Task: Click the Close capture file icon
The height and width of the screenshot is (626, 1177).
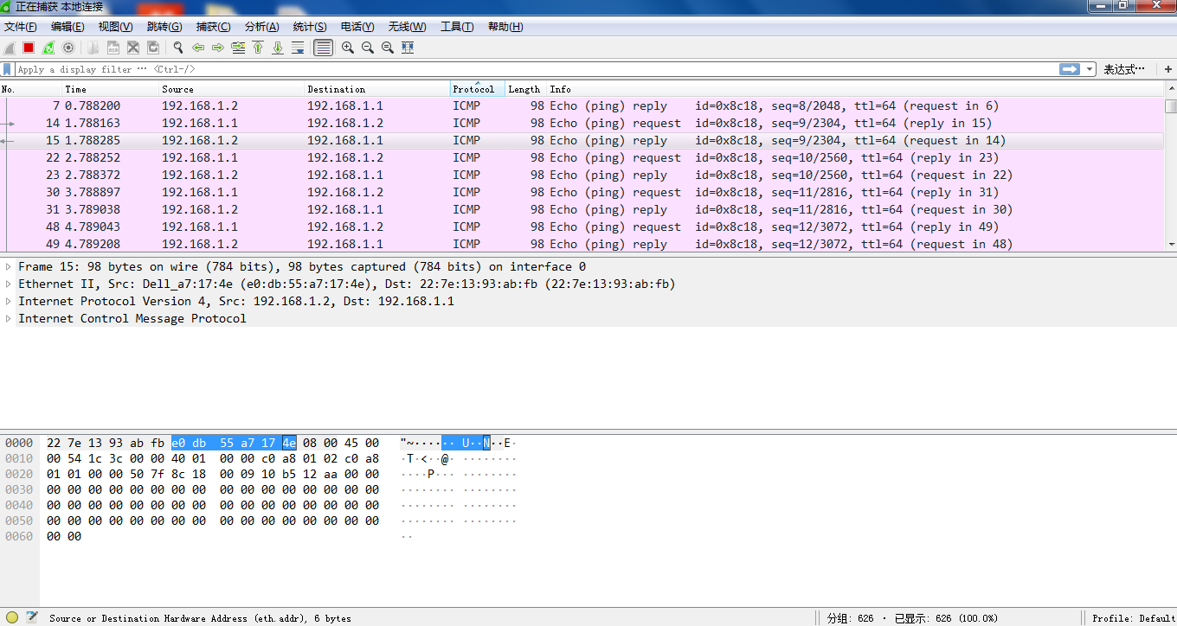Action: (133, 48)
